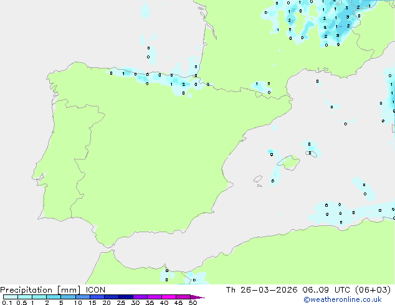Select the 'Precipitation [mm]' title text
Image resolution: width=395 pixels, height=305 pixels.
point(40,290)
